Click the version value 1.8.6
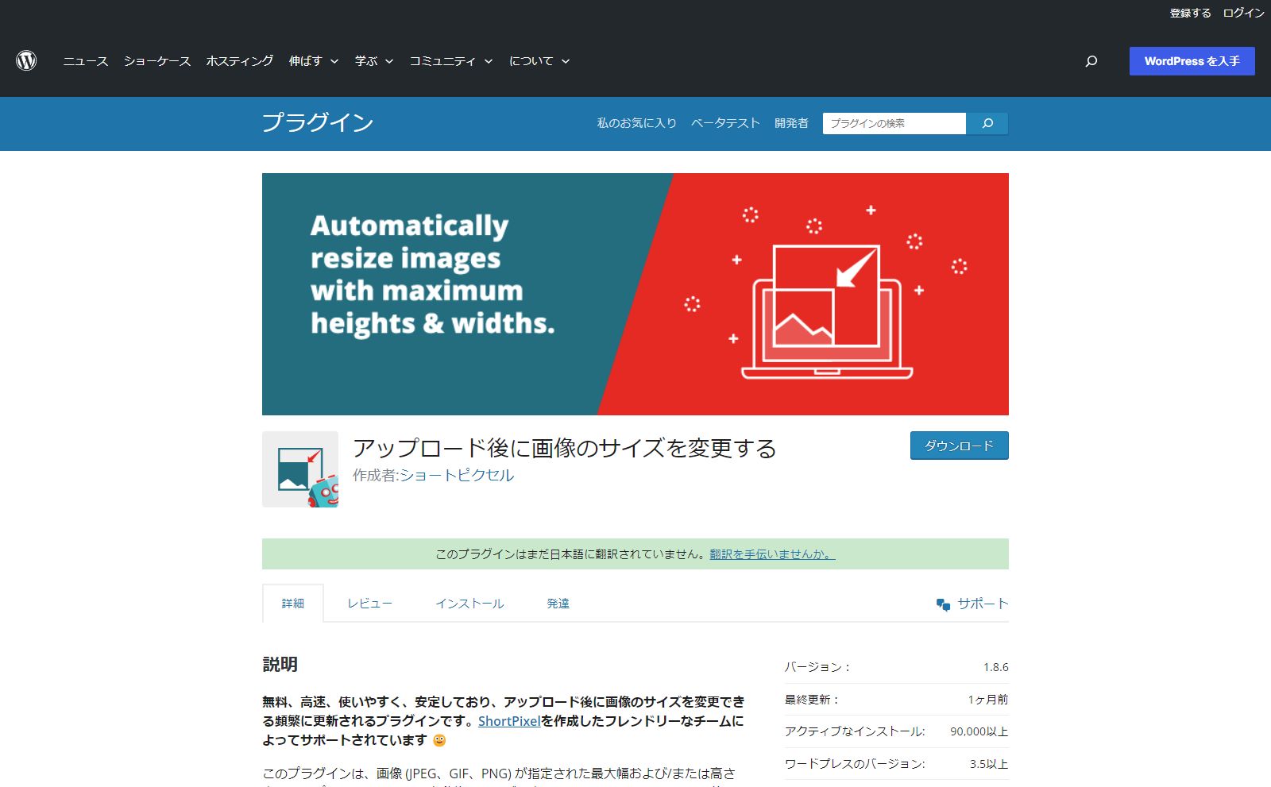This screenshot has width=1271, height=787. pyautogui.click(x=995, y=667)
